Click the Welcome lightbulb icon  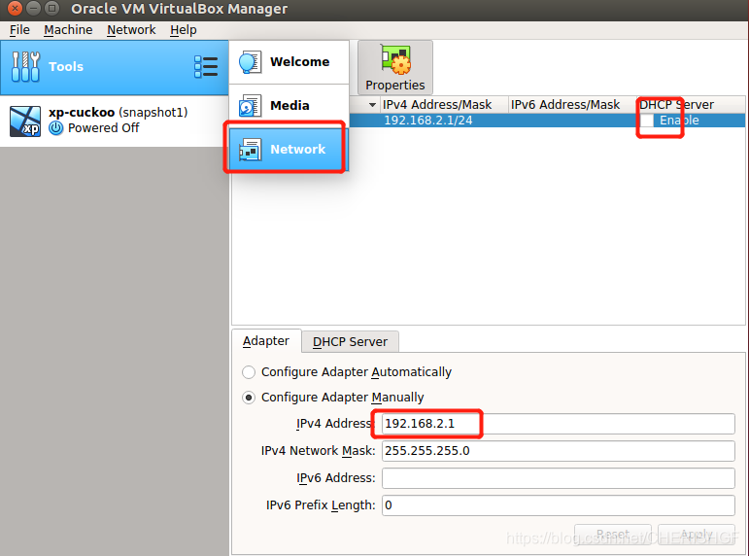pos(250,62)
